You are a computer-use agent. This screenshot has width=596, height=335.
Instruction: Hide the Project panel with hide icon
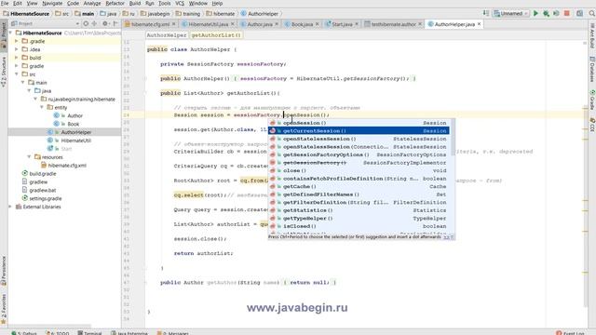coord(115,23)
